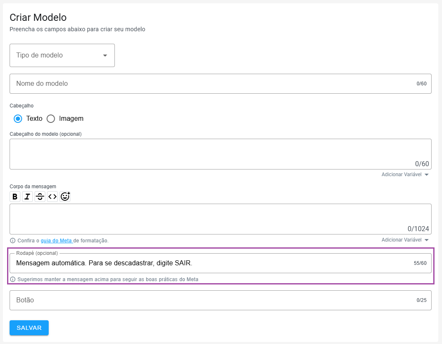The height and width of the screenshot is (344, 442).
Task: Click the SALVAR button
Action: point(29,328)
